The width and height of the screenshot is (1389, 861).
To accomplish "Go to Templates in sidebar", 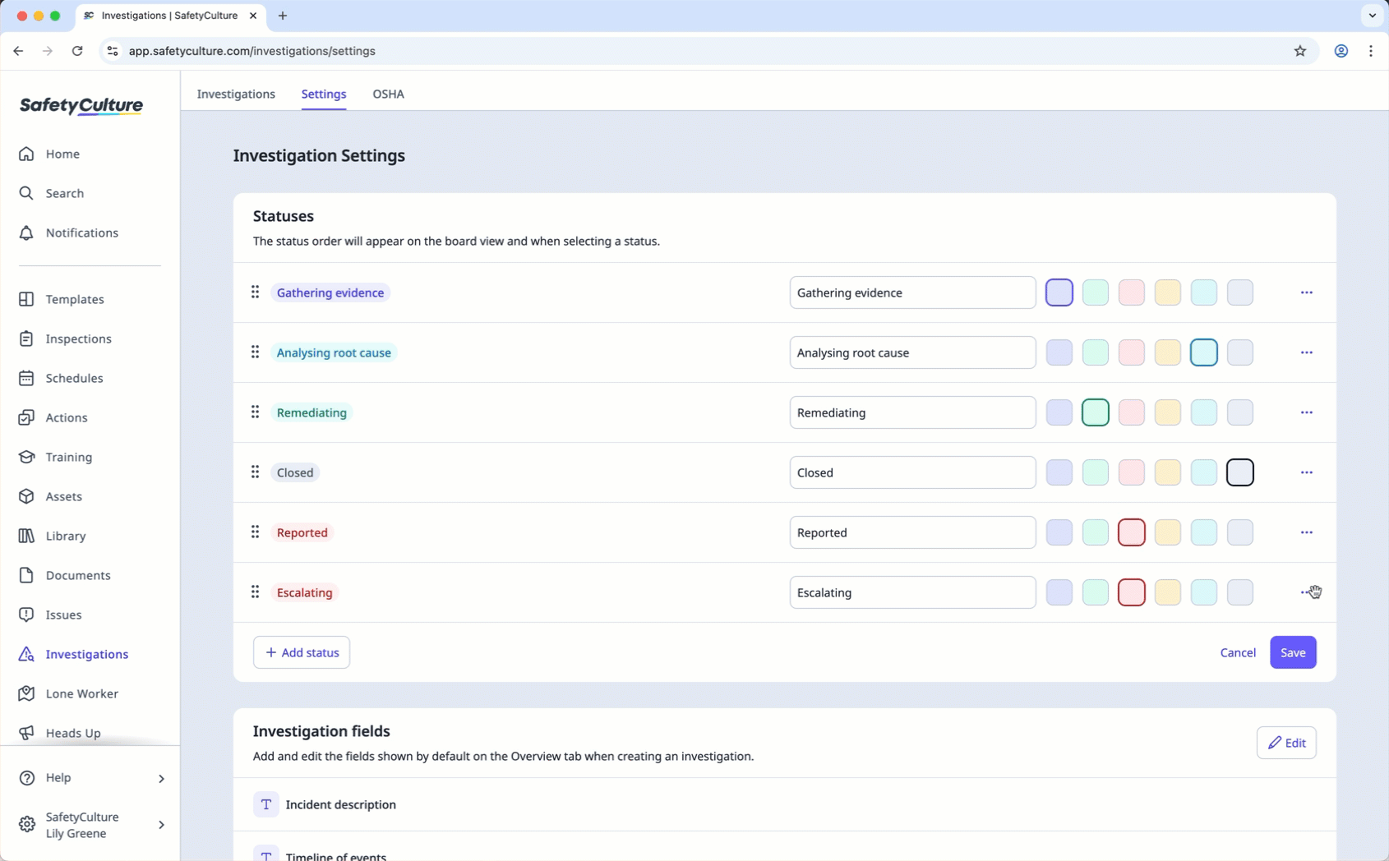I will pyautogui.click(x=62, y=299).
